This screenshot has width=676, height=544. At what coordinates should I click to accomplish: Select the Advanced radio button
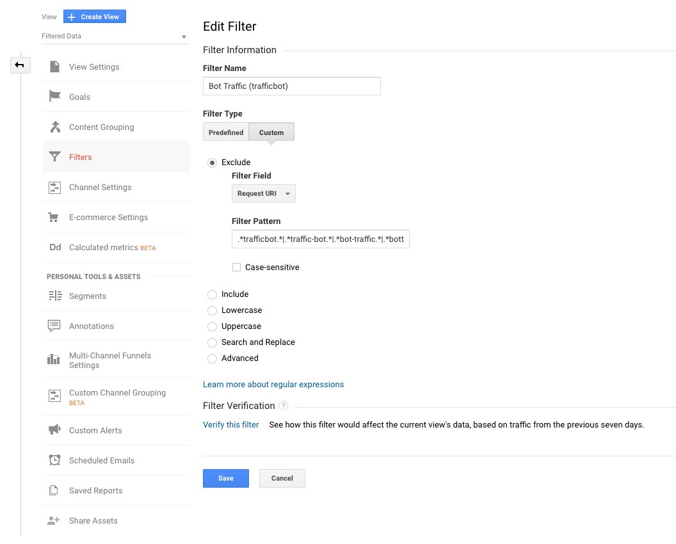(212, 358)
